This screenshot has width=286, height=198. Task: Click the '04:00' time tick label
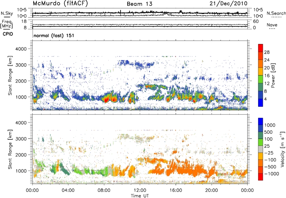(68, 190)
